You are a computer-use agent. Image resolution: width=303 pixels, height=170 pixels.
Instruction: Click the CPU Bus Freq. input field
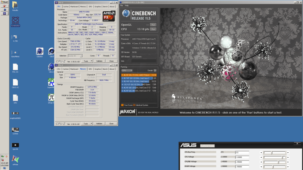pos(242,153)
